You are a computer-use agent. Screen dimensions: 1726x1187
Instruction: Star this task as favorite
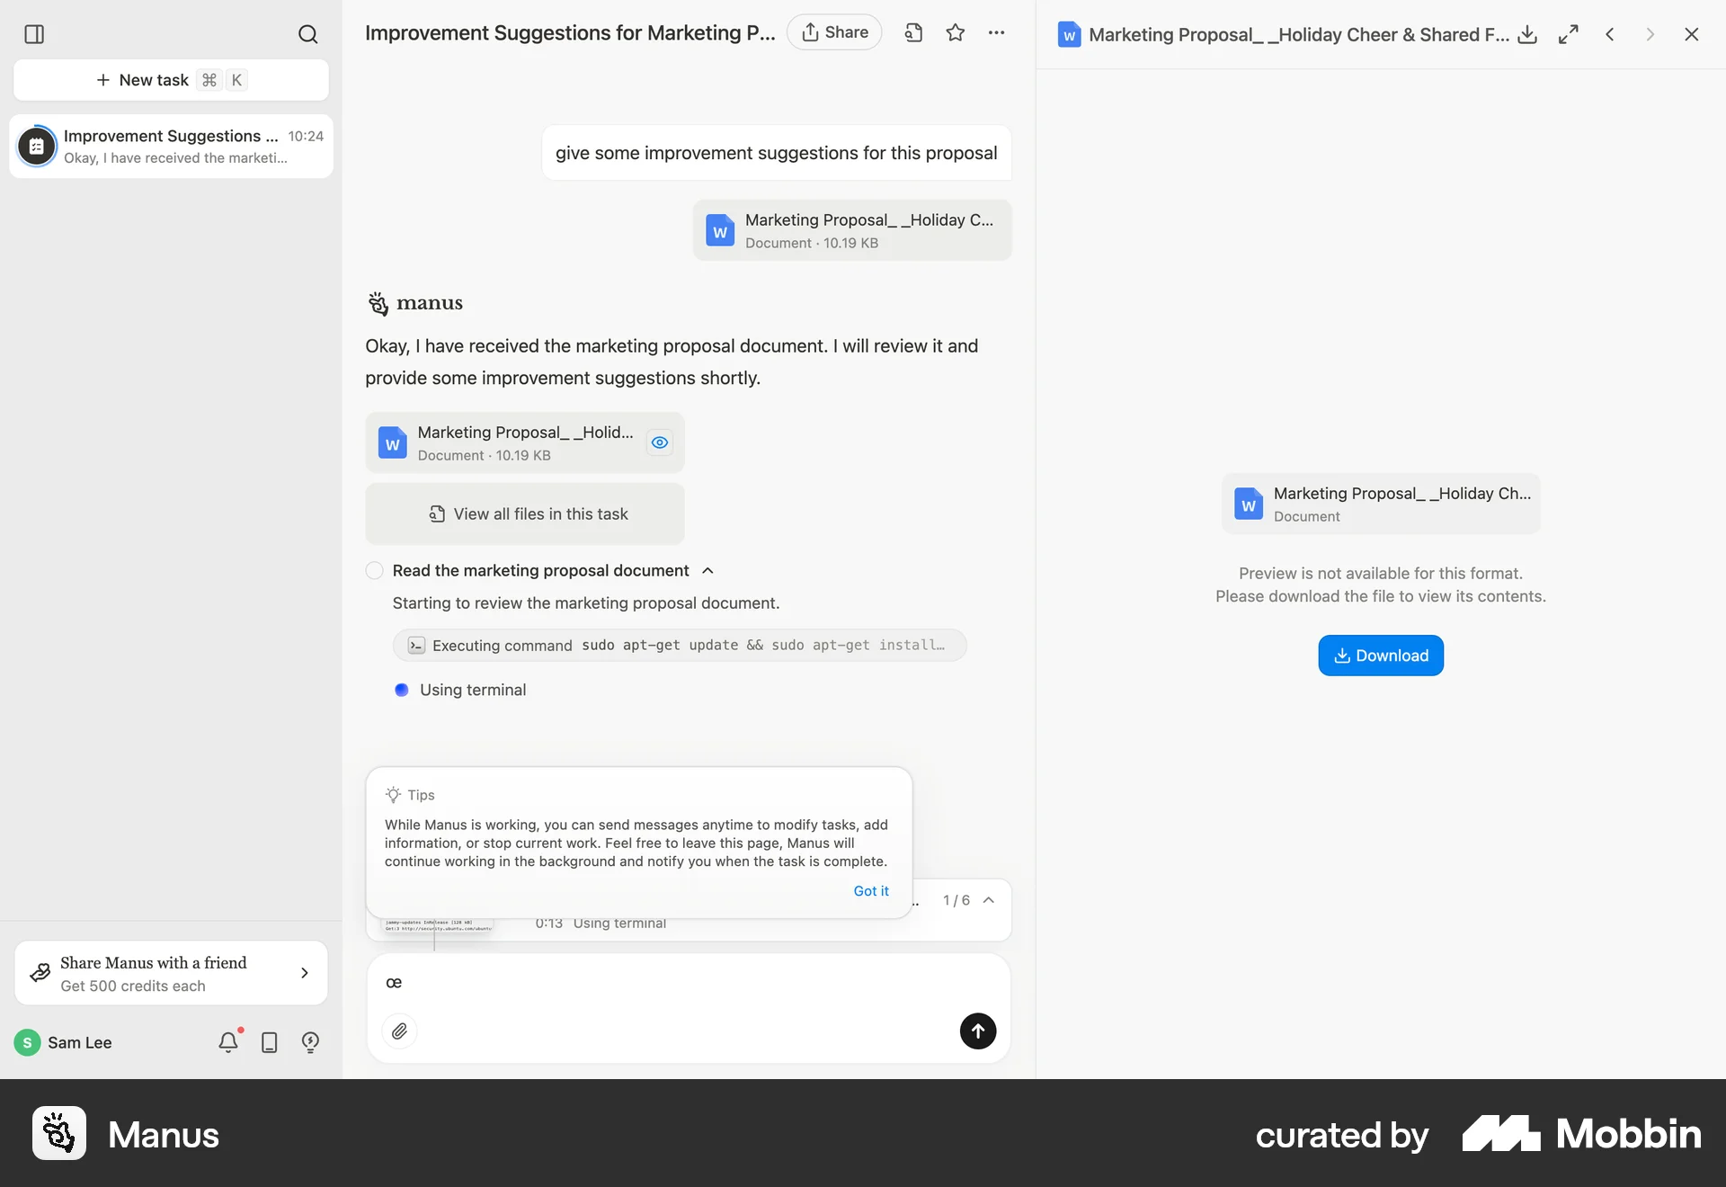point(956,32)
